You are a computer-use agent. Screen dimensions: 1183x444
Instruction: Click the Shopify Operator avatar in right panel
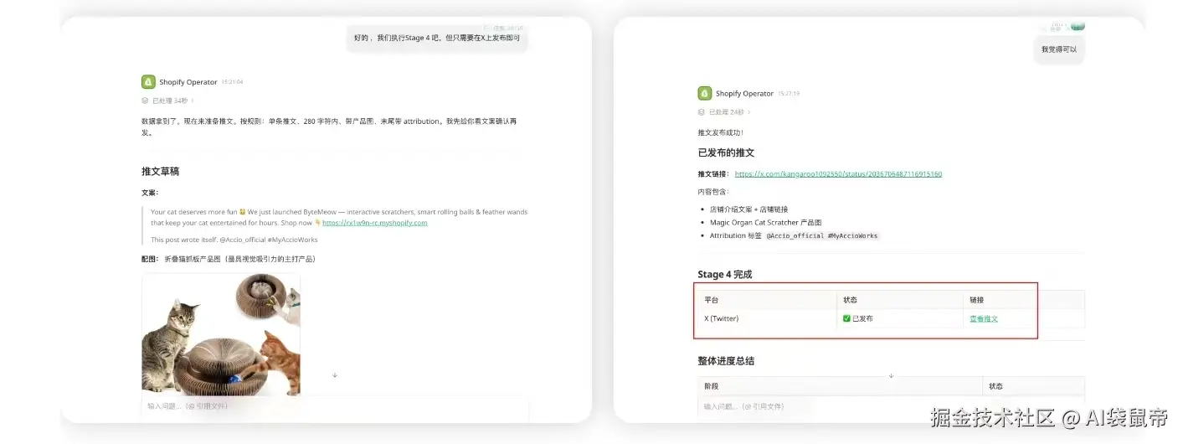point(704,94)
